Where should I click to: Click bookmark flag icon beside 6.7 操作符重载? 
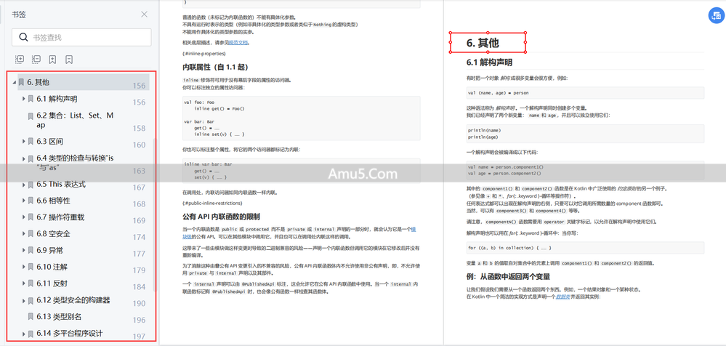(31, 217)
